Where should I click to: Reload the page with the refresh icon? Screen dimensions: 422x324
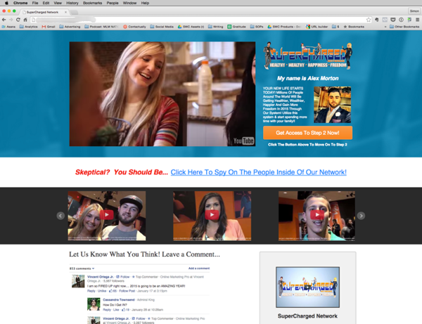point(18,20)
